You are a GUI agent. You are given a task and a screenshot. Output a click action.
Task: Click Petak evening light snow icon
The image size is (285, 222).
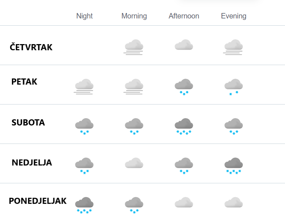point(233,87)
